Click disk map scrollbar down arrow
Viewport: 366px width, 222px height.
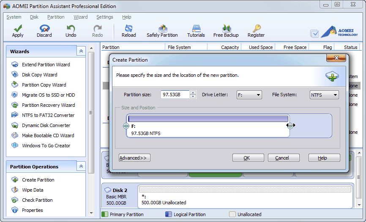[359, 205]
